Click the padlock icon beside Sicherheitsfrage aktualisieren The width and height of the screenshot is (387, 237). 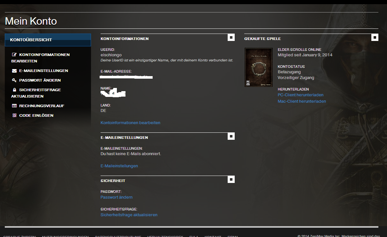tap(14, 90)
